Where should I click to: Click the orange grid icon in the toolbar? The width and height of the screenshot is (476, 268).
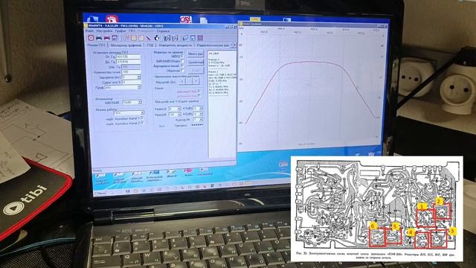(134, 38)
